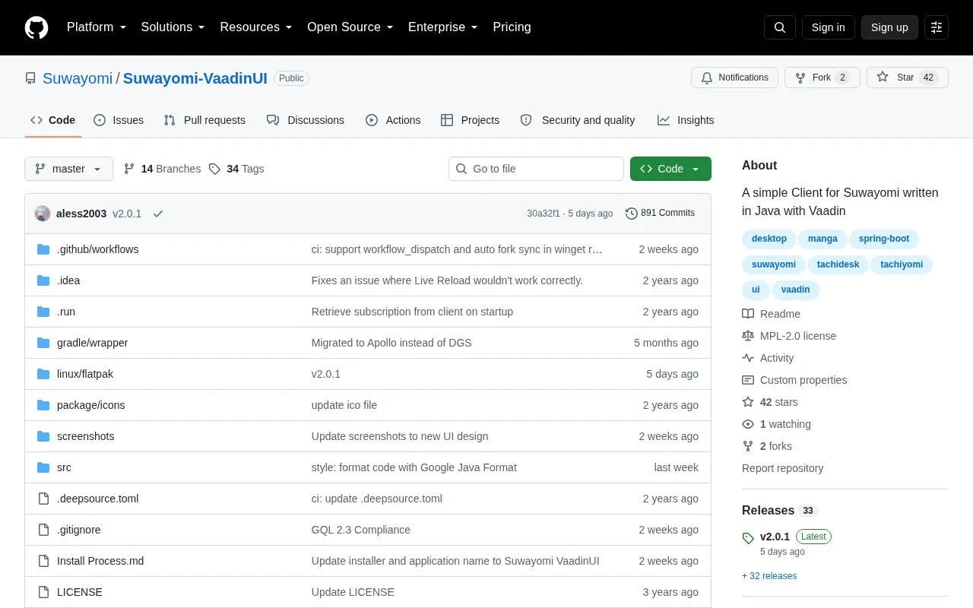Expand the Open Source menu

click(x=350, y=27)
